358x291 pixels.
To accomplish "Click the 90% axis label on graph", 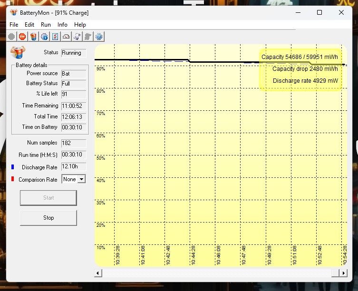I will coord(101,69).
